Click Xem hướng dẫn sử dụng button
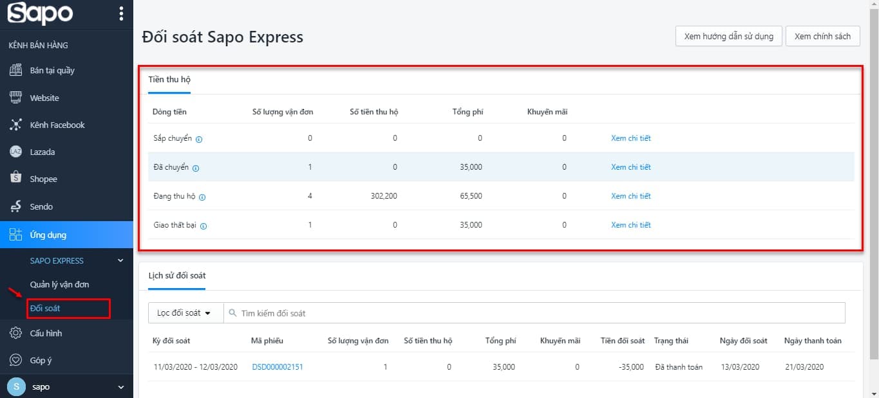The image size is (879, 398). [729, 37]
